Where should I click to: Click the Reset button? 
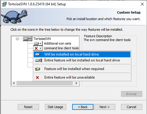pos(28,107)
